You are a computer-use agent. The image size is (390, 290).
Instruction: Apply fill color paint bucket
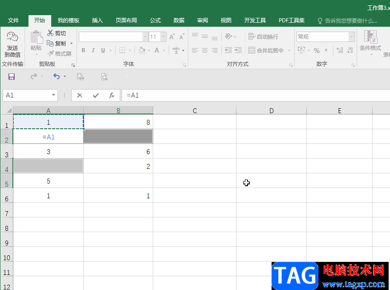pos(142,50)
